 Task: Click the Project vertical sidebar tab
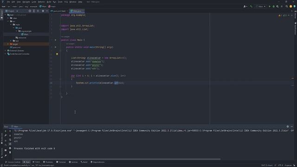[2, 14]
